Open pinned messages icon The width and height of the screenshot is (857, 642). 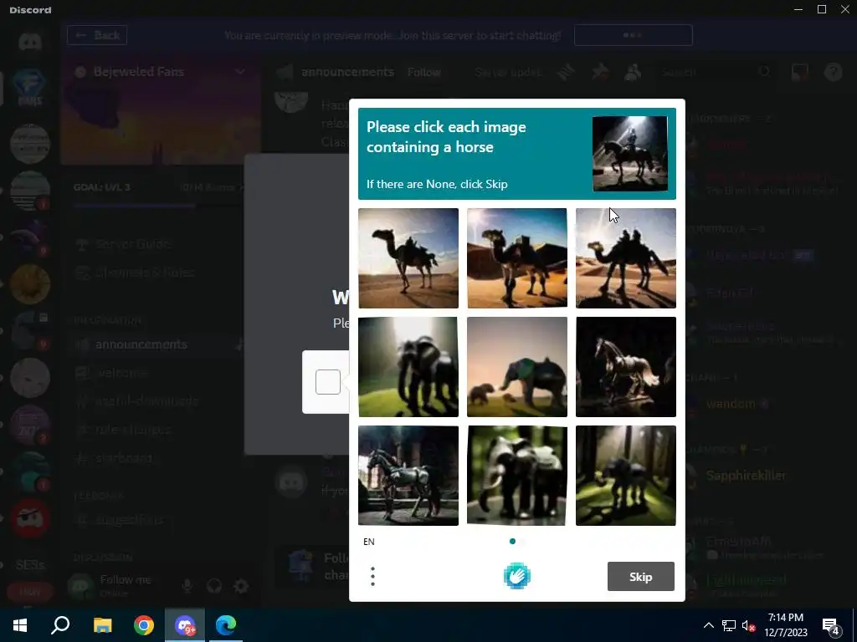coord(600,72)
